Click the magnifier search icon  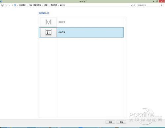click(162, 5)
